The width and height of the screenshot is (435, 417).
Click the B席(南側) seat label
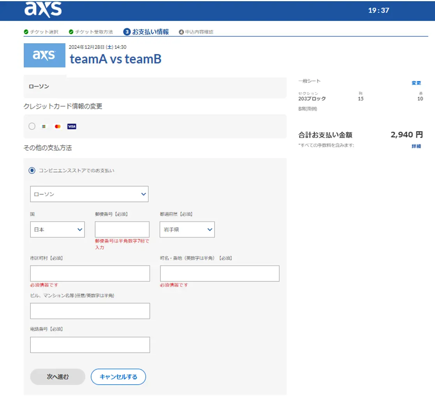point(308,109)
